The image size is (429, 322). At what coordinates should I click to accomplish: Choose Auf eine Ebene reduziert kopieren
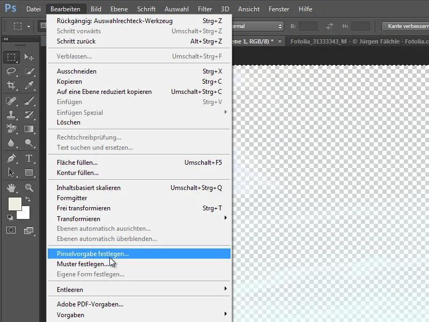click(139, 91)
